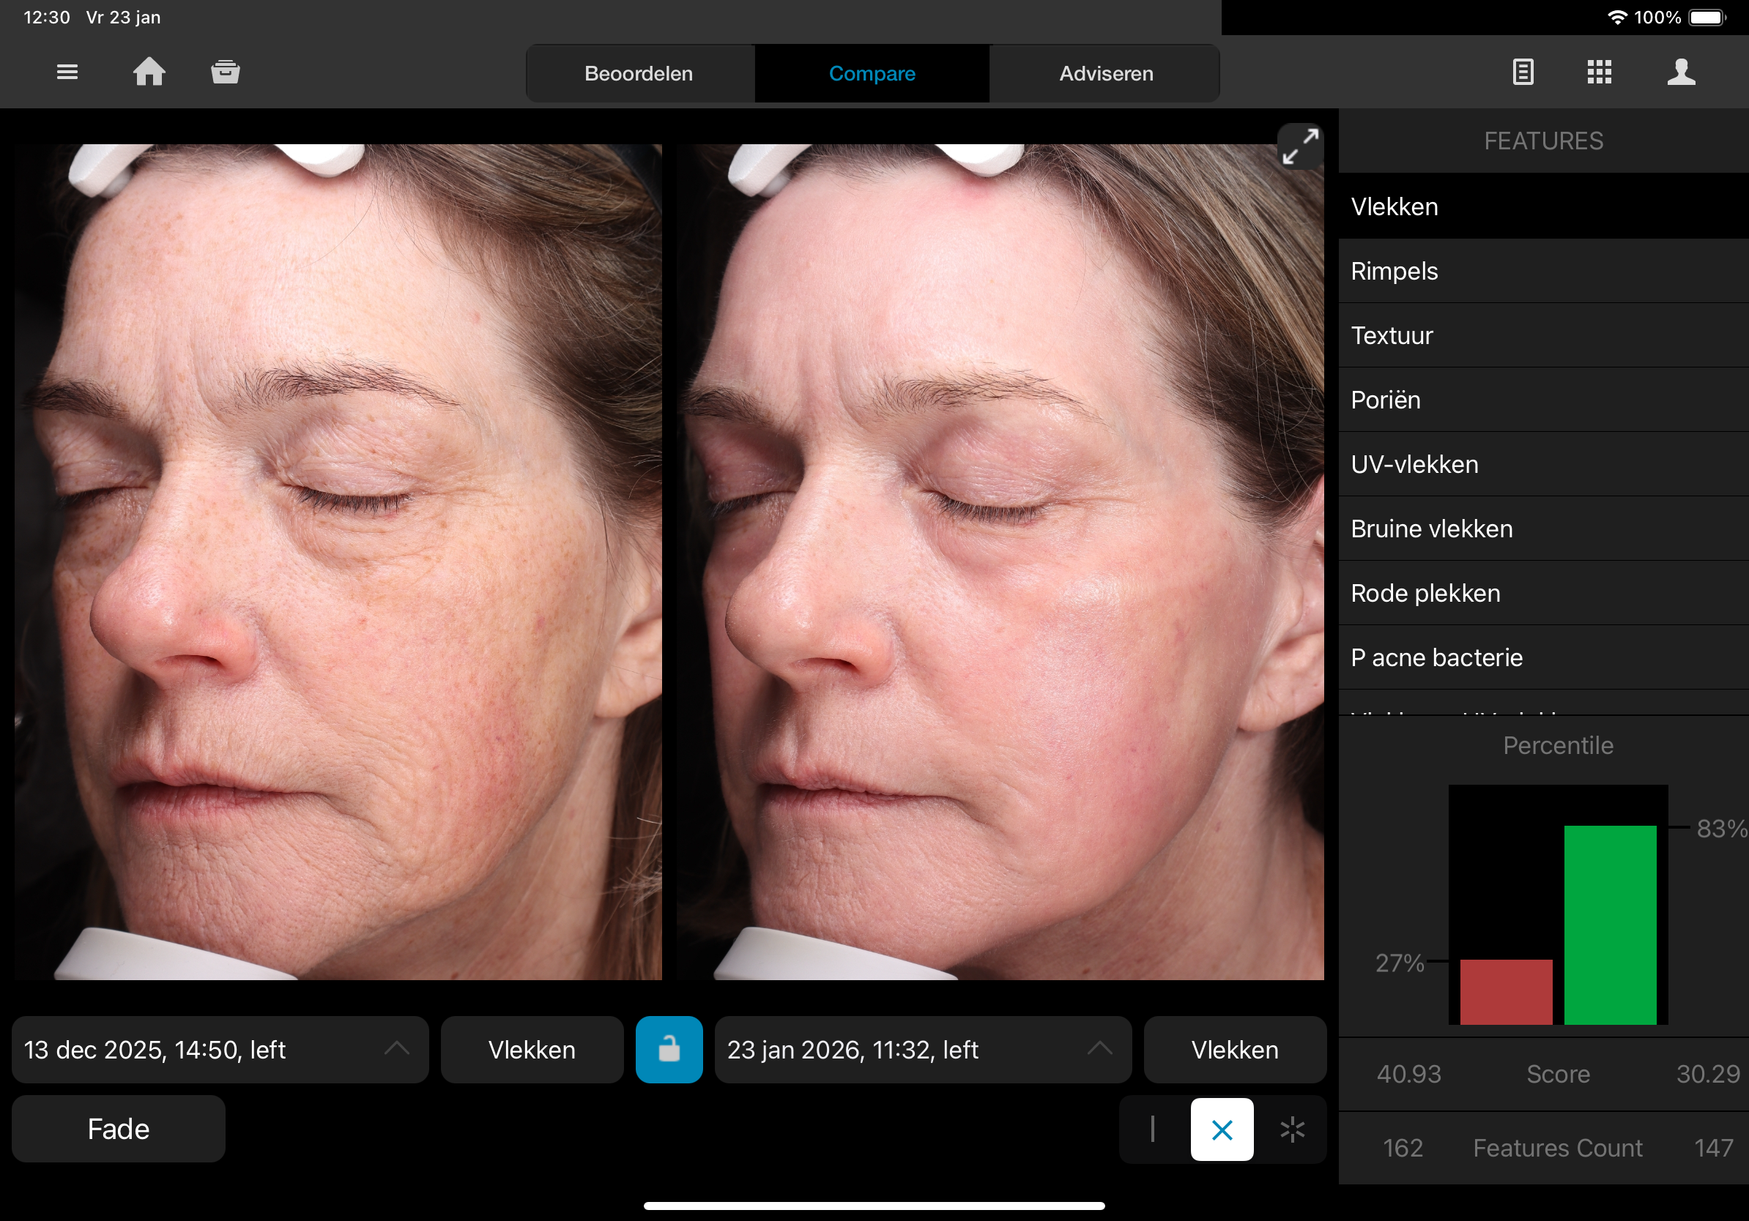
Task: Open the archive box icon
Action: (x=226, y=72)
